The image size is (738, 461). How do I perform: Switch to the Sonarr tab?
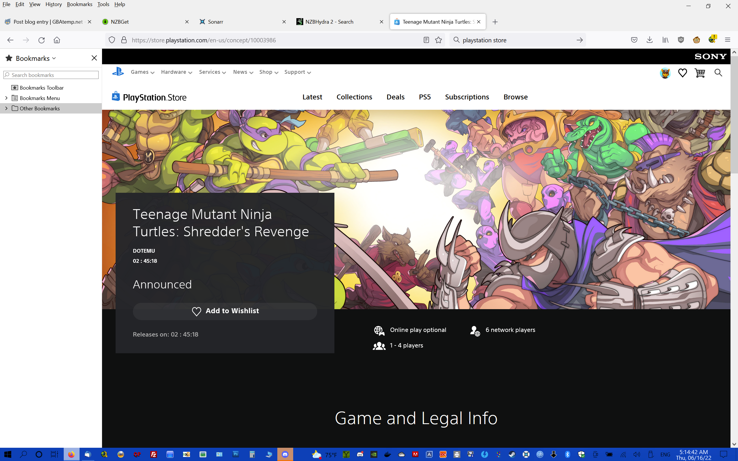click(243, 22)
